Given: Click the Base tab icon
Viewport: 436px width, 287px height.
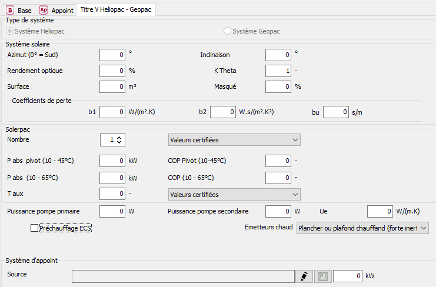Looking at the screenshot, I should click(x=10, y=10).
